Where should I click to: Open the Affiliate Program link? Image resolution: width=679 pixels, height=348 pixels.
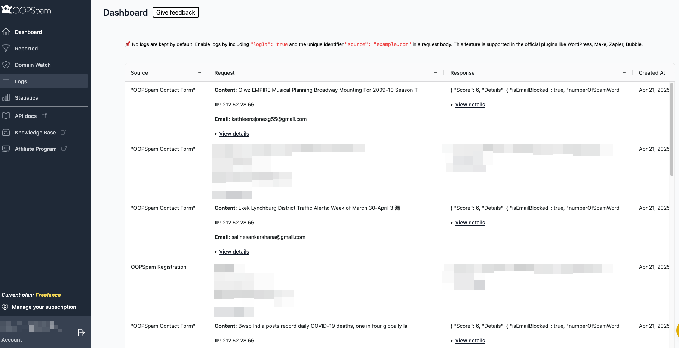click(36, 149)
